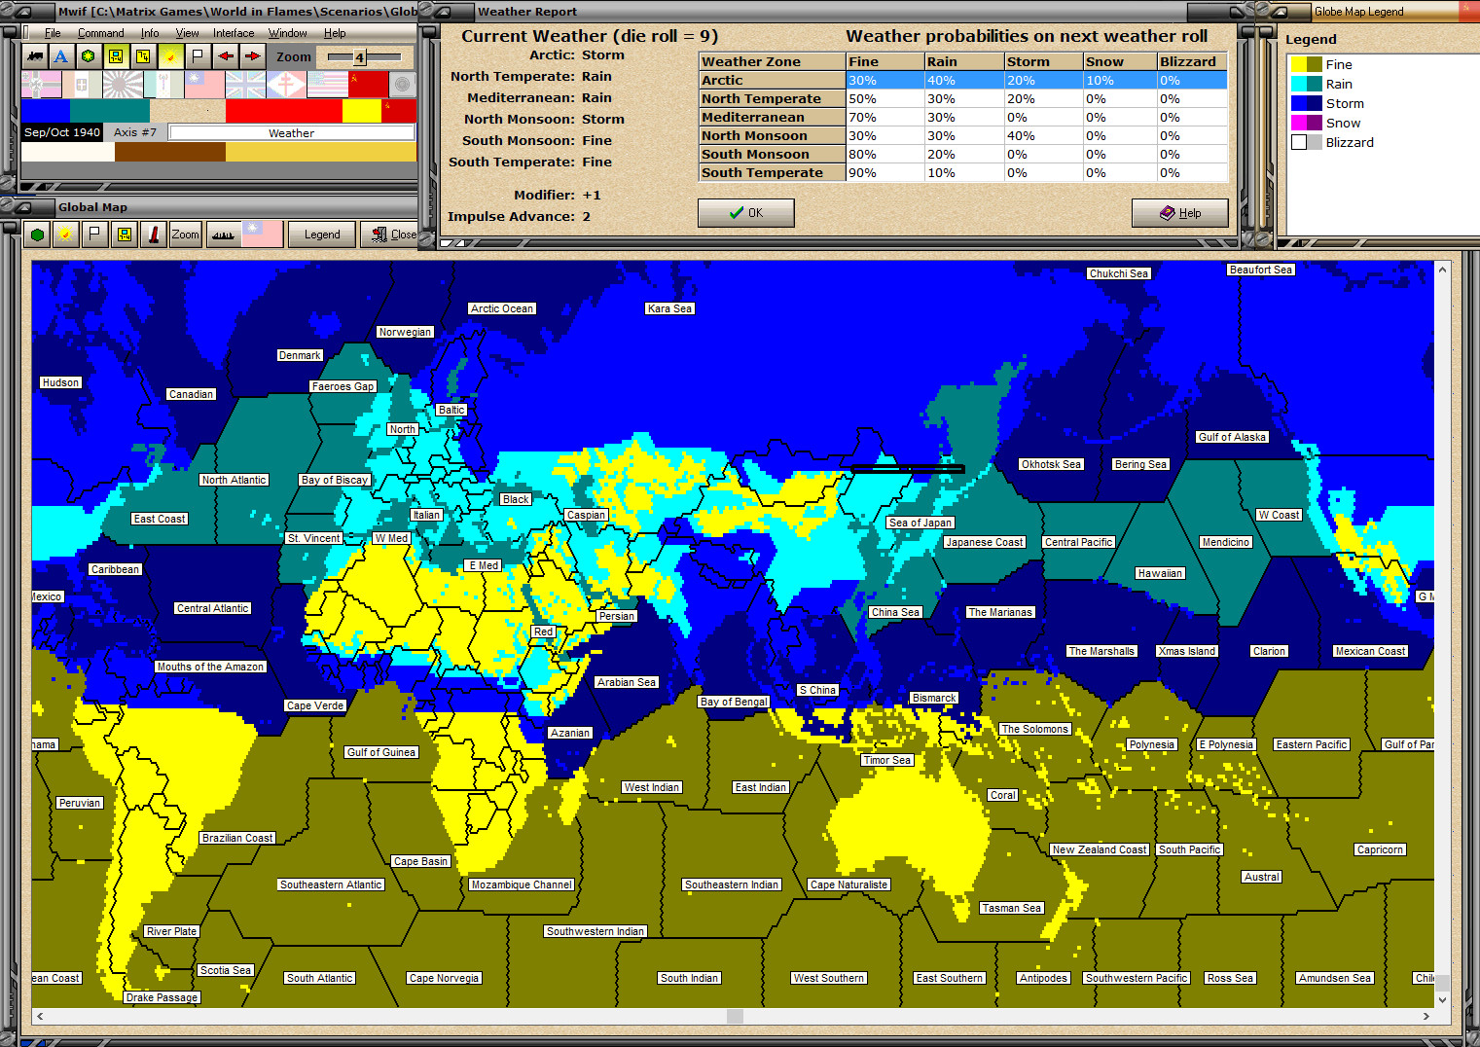Click the map's vertical scrollbar down arrow
Viewport: 1480px width, 1047px height.
point(1443,999)
